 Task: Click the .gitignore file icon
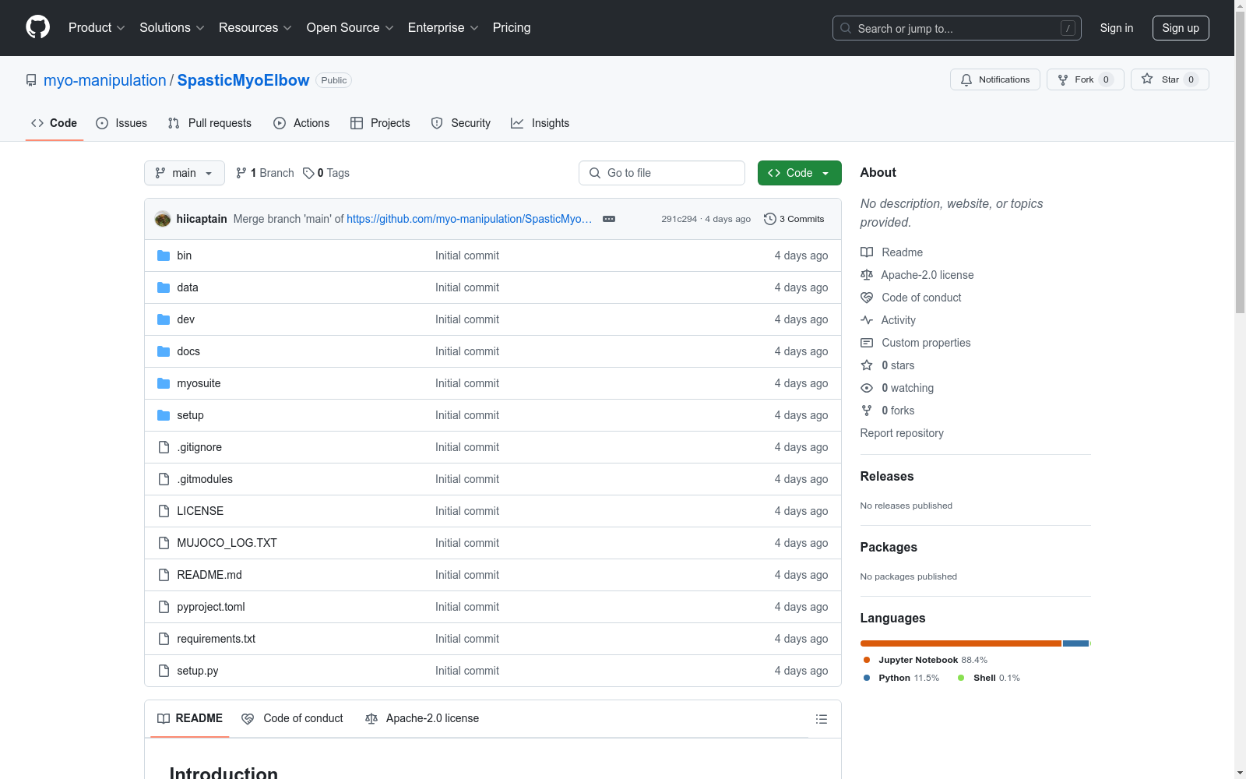pyautogui.click(x=164, y=447)
